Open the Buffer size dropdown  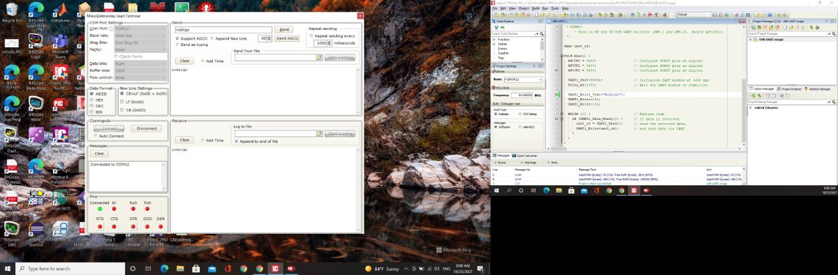[140, 70]
